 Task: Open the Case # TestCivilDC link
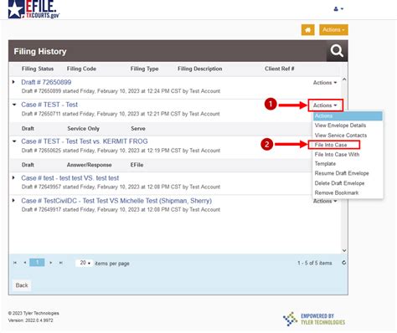116,201
